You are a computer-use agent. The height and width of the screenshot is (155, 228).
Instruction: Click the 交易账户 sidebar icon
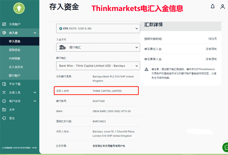pos(4,24)
